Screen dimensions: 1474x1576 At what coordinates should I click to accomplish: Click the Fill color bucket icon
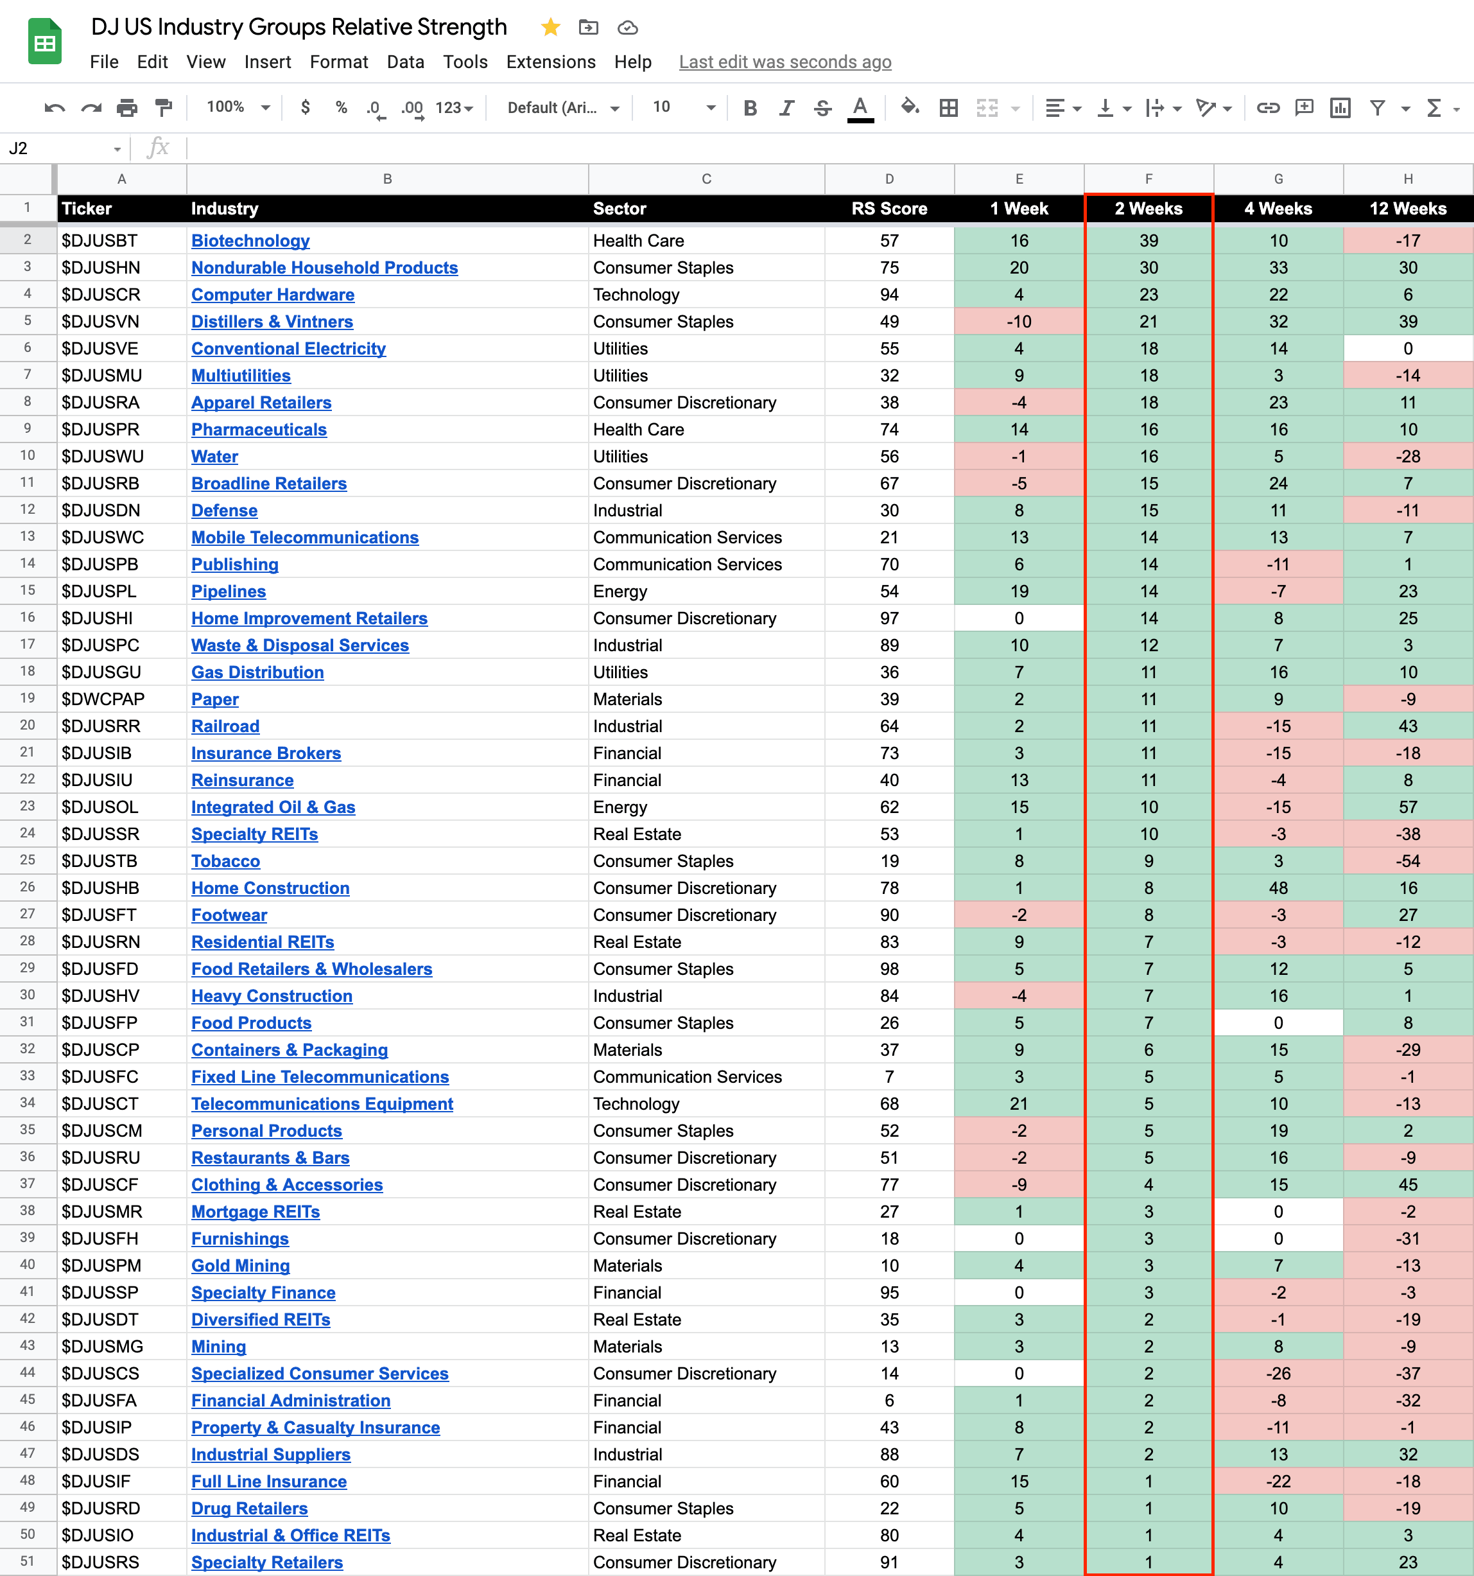point(910,107)
